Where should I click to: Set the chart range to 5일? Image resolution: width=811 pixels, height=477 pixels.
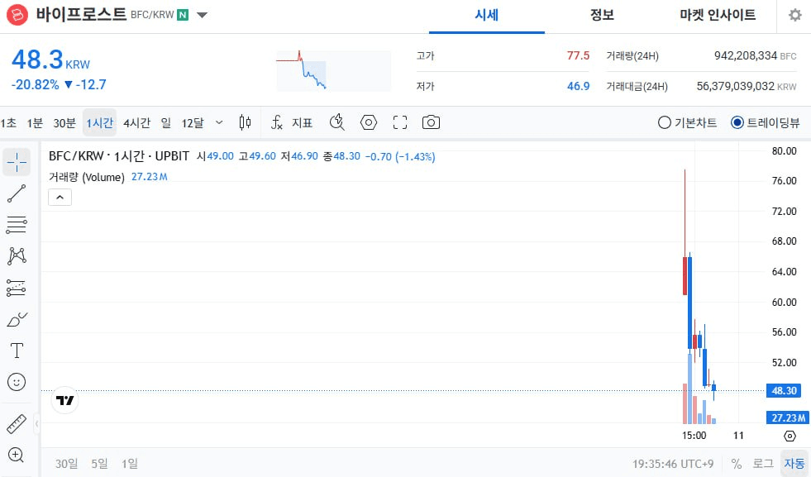pos(99,464)
